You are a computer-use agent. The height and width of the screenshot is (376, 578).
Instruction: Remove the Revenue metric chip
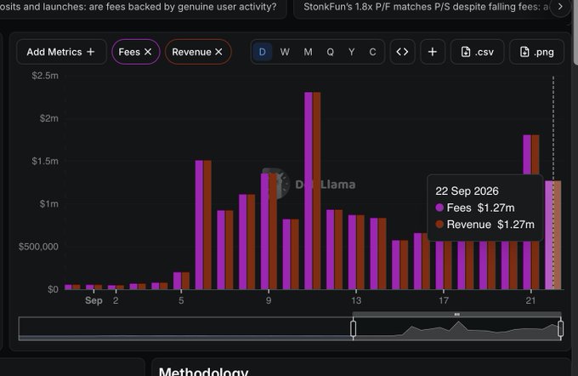pyautogui.click(x=218, y=52)
